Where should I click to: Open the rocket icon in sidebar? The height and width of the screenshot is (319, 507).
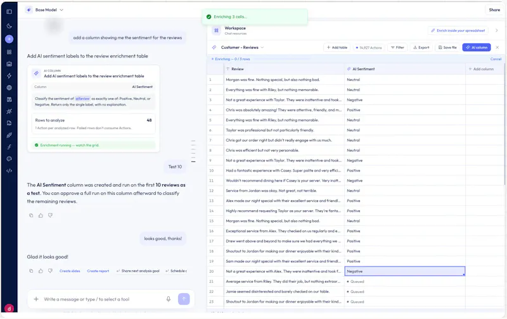9,135
